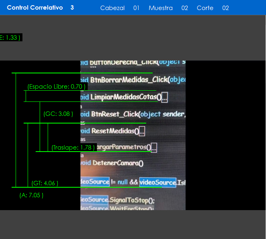Select the Espacio Libre 0.70 measurement label

click(x=56, y=87)
